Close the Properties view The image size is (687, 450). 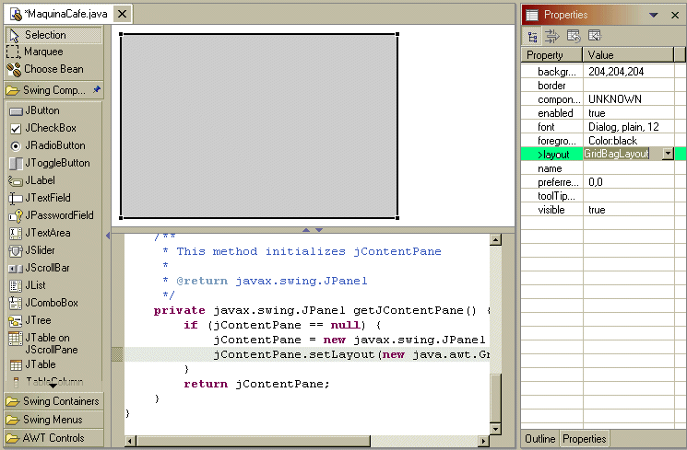point(675,15)
